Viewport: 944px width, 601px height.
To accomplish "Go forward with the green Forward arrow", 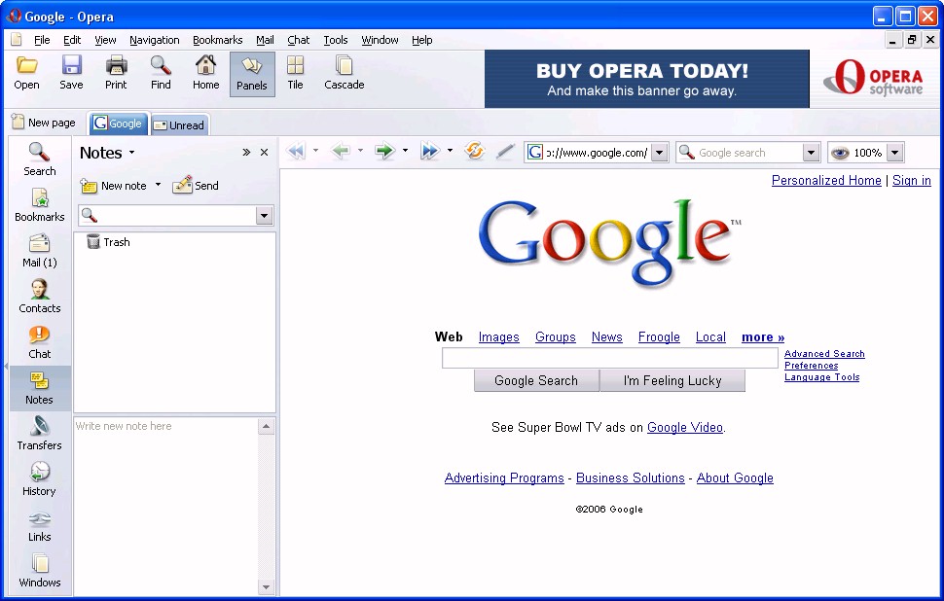I will (x=384, y=151).
